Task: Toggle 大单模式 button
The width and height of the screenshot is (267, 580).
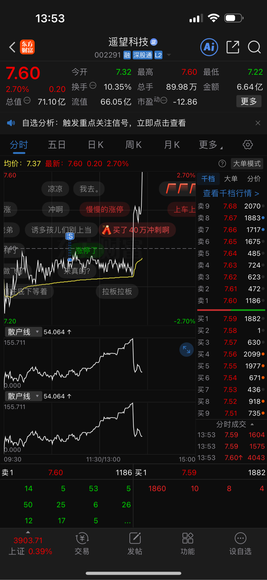Action: [247, 163]
